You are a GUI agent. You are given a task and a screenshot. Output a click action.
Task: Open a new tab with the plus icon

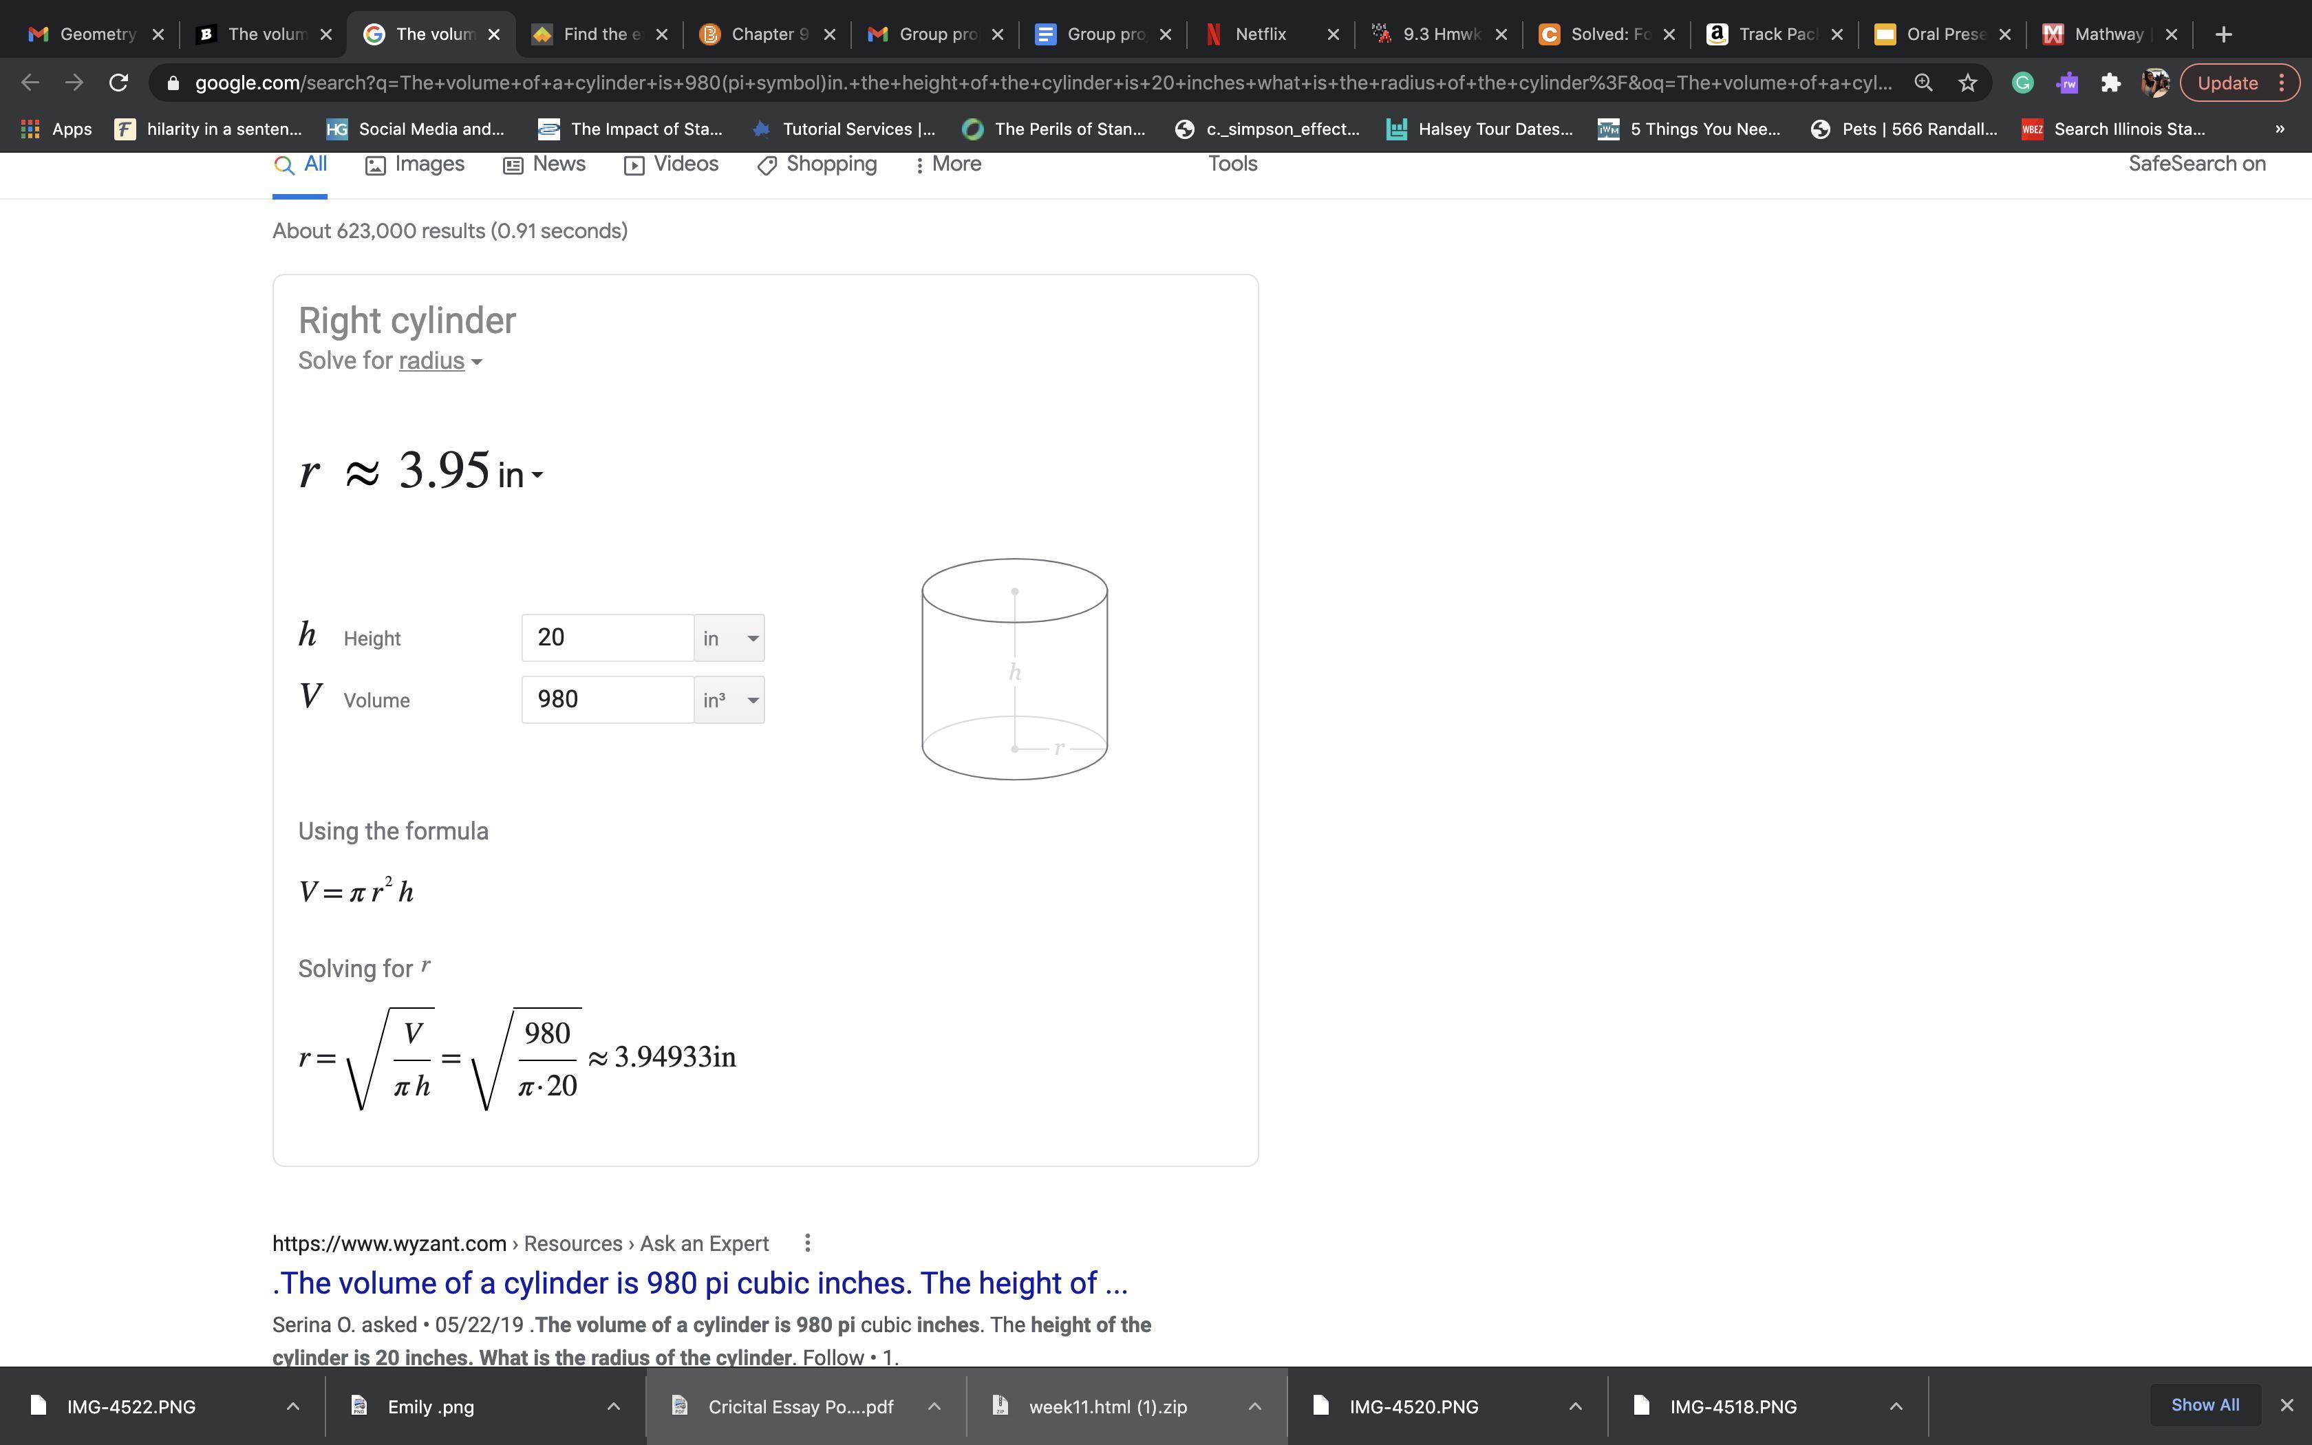tap(2223, 34)
